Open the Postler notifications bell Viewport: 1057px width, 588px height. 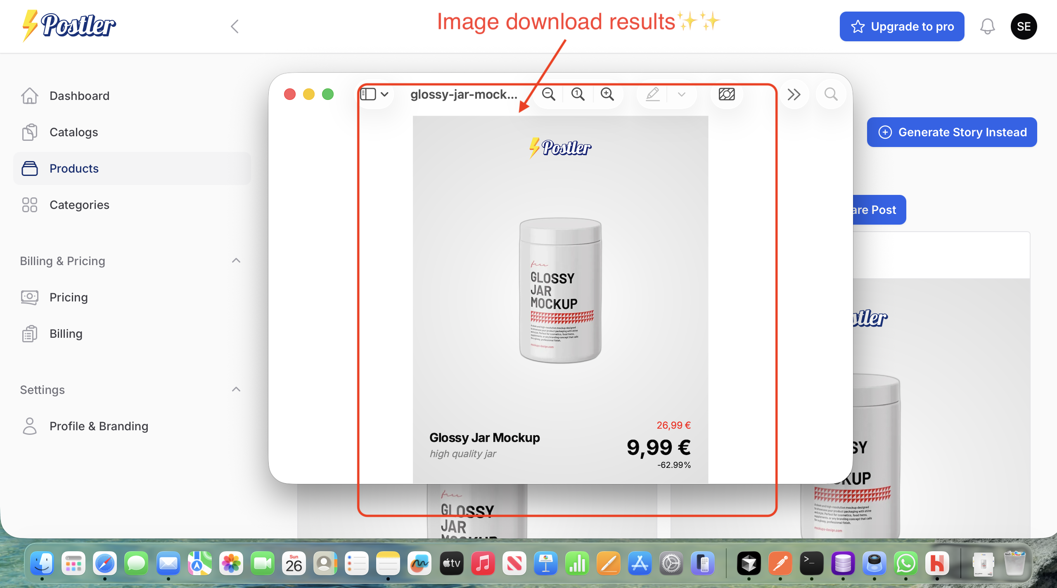[987, 26]
